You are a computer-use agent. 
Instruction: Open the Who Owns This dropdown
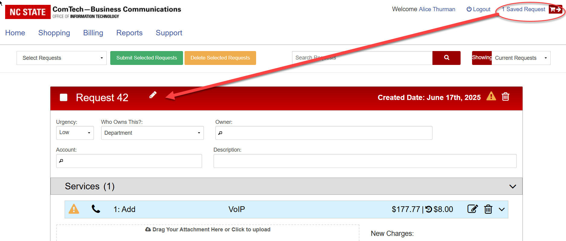(152, 133)
